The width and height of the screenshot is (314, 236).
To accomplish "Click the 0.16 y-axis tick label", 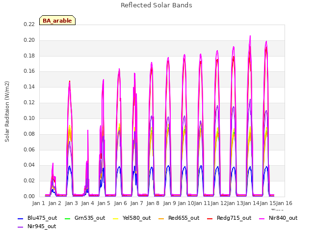I will tap(29, 71).
